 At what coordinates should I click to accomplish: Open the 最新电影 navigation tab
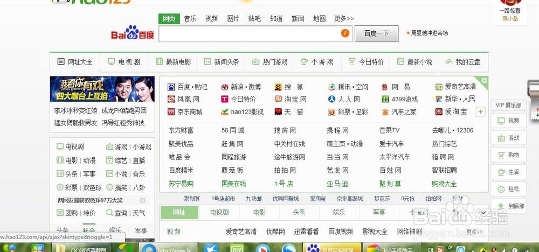coord(174,62)
